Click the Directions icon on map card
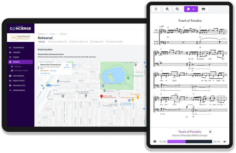Viewport: 236px width, 153px height. coord(67,65)
